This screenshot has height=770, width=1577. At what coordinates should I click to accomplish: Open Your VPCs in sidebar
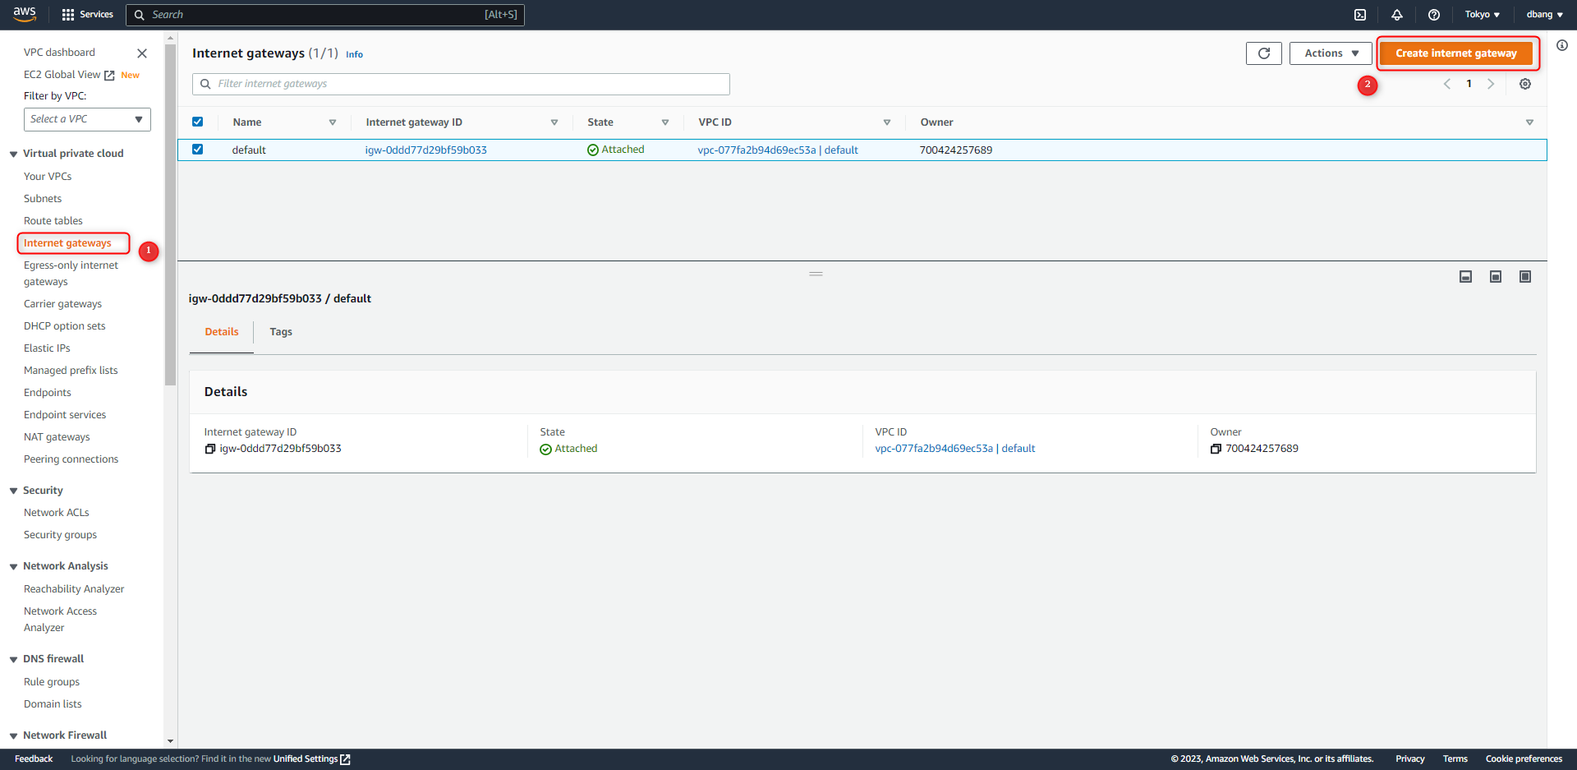(x=48, y=177)
